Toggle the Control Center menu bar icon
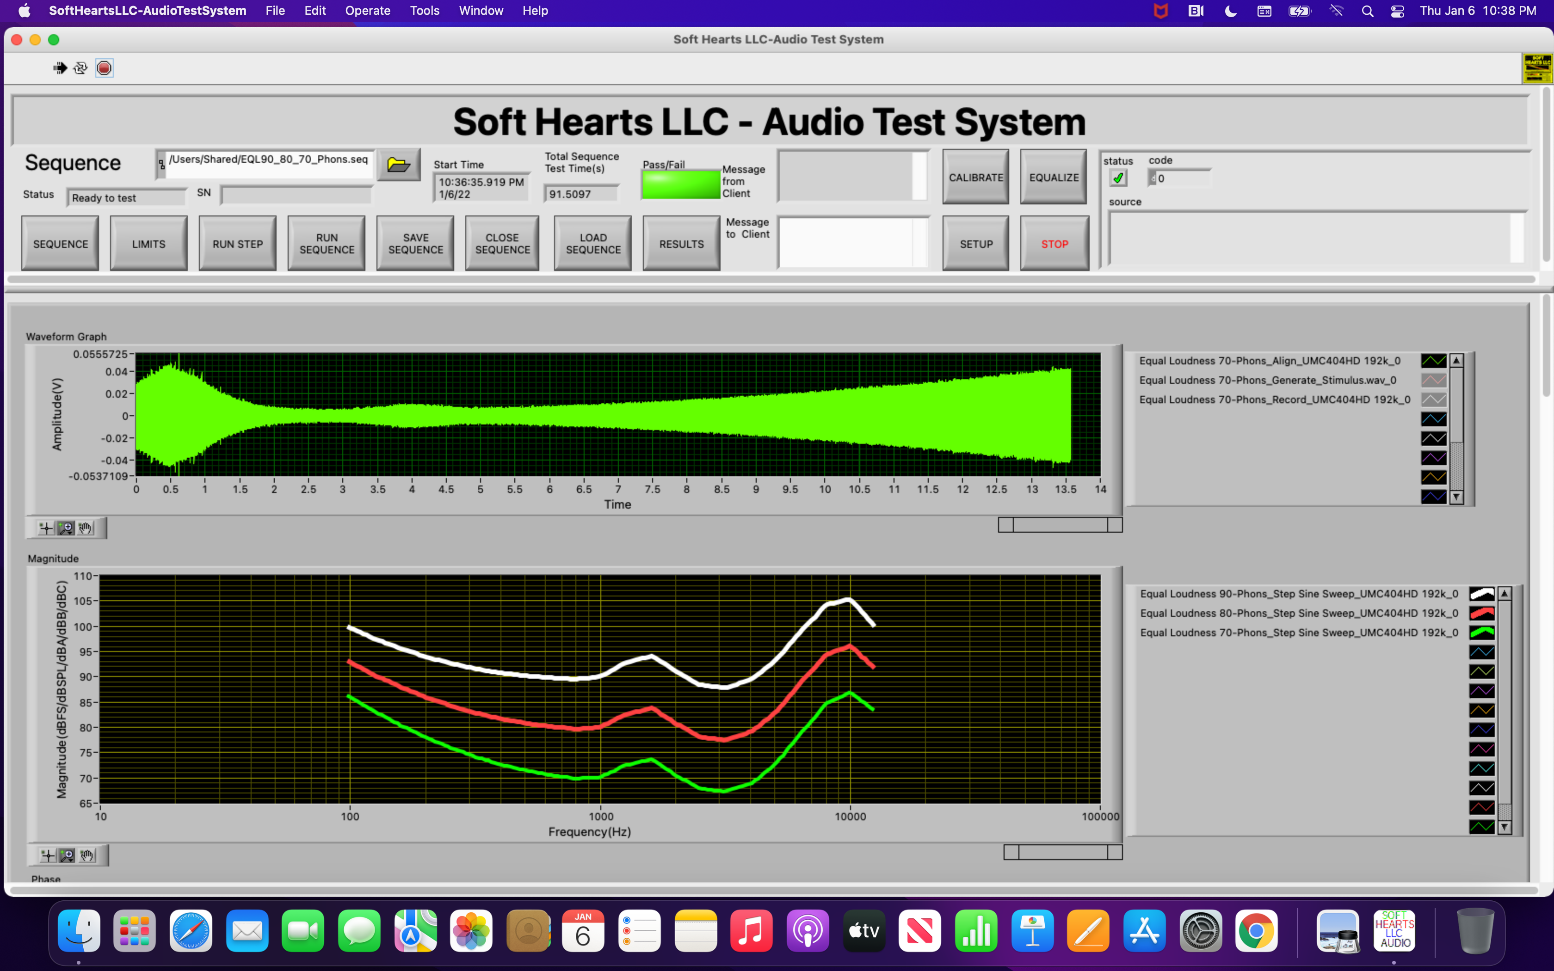 [x=1397, y=11]
